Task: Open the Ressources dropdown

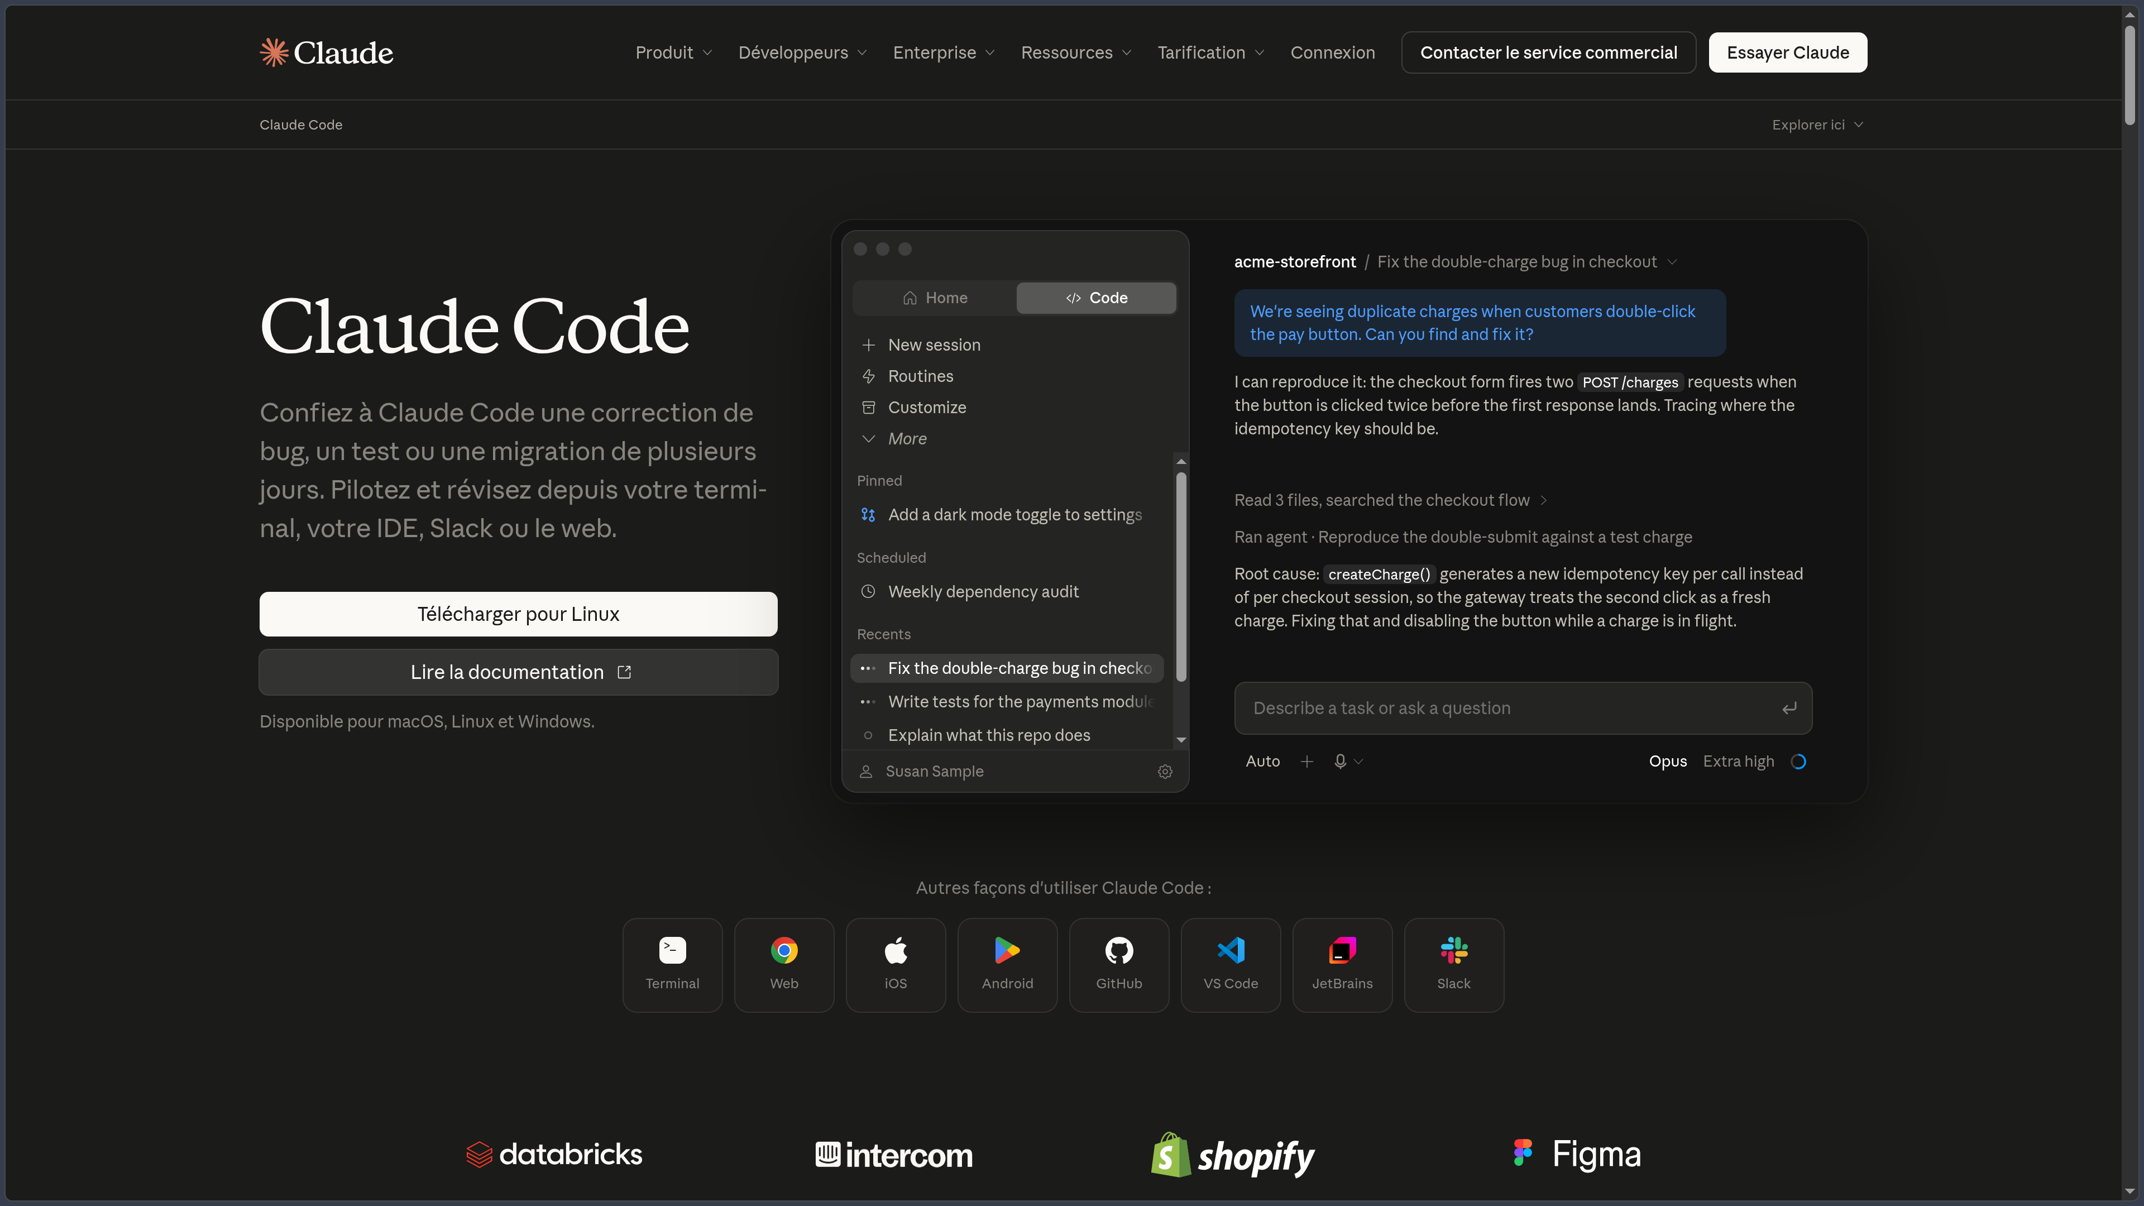Action: 1076,52
